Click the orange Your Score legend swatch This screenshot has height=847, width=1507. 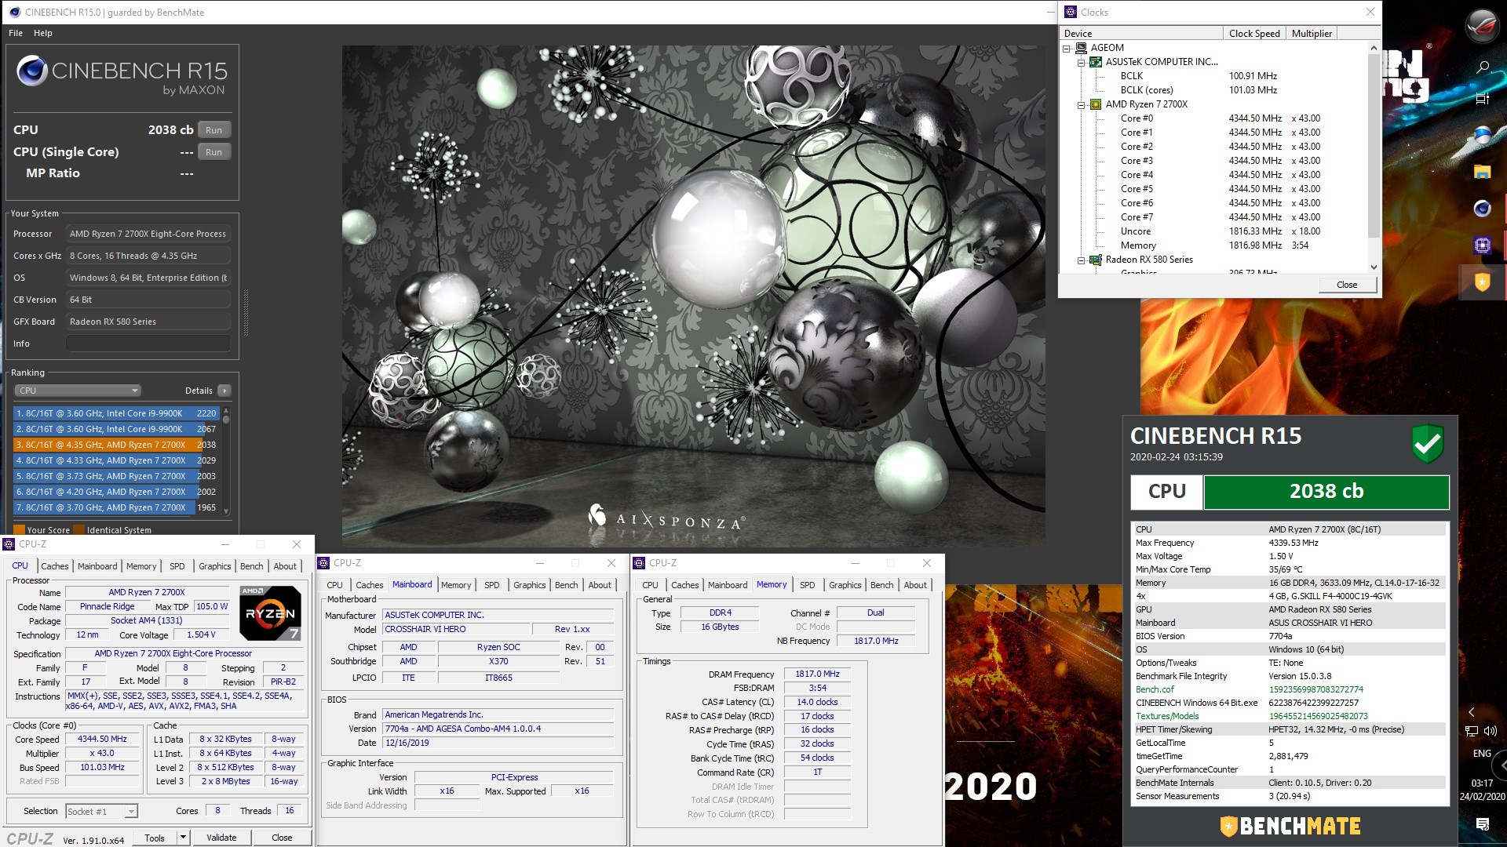[20, 530]
